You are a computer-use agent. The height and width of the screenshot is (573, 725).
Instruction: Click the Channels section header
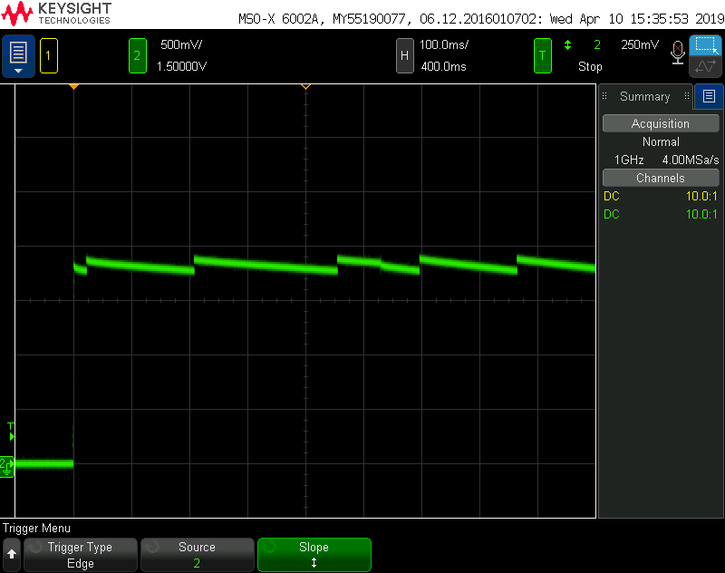coord(661,178)
